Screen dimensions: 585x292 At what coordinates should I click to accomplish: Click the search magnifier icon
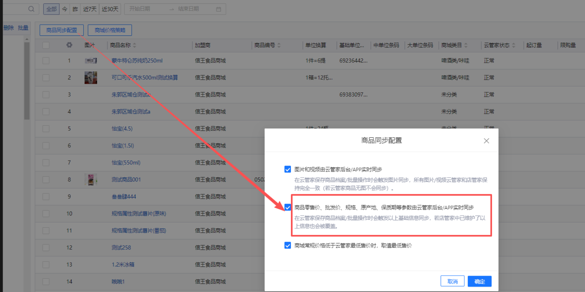tap(32, 9)
